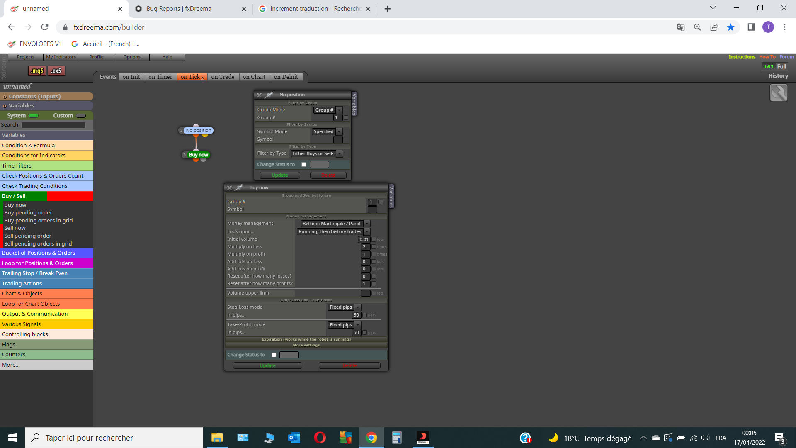Open the Projects menu
796x448 pixels.
[x=26, y=57]
